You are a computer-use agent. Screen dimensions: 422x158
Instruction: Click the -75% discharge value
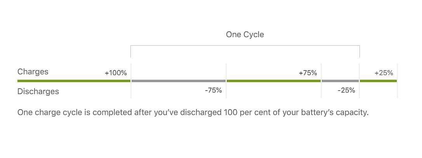click(x=213, y=91)
